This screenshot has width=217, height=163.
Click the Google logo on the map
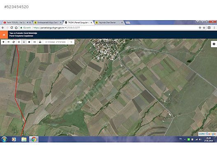pos(211,134)
